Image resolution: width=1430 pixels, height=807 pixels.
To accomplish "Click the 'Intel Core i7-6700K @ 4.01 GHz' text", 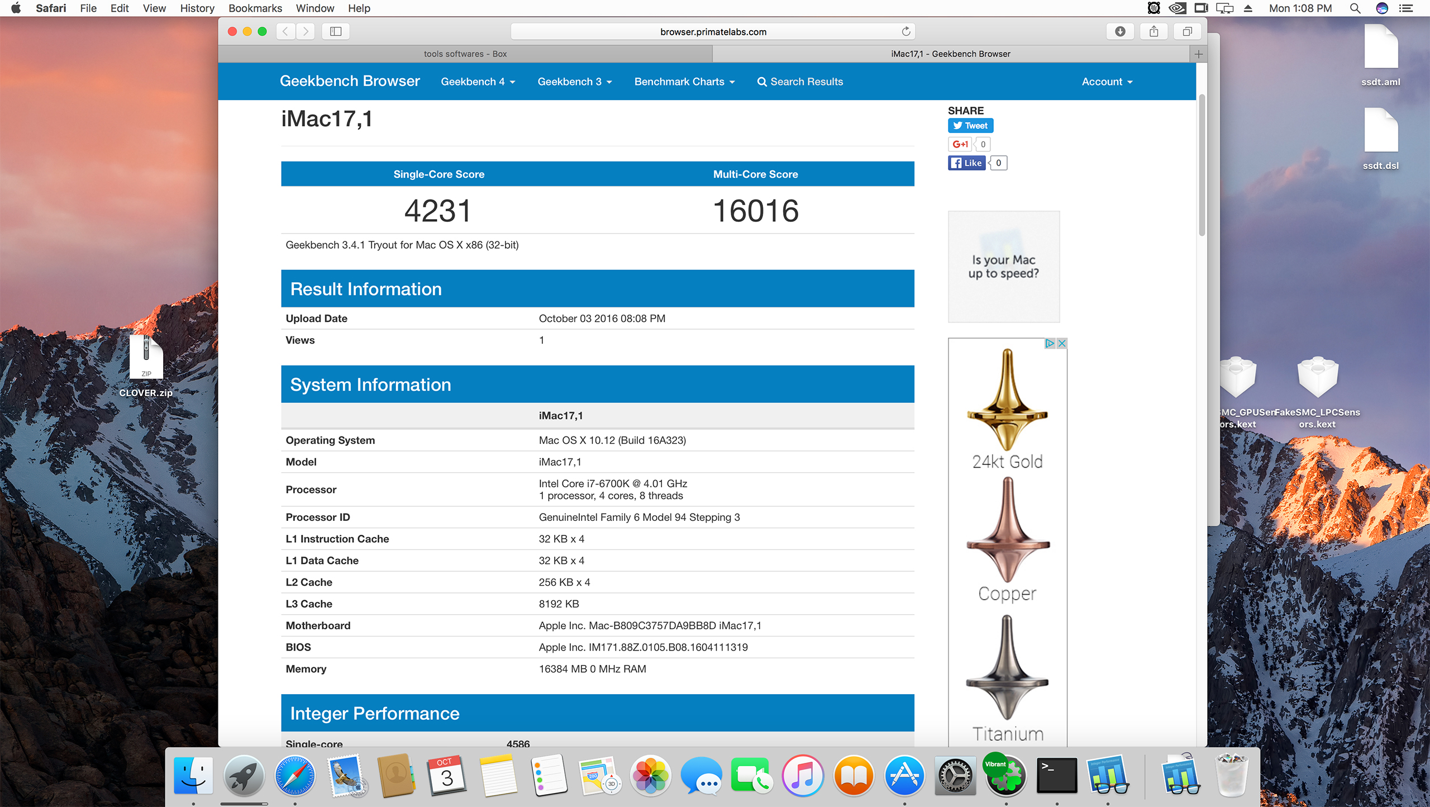I will tap(613, 483).
